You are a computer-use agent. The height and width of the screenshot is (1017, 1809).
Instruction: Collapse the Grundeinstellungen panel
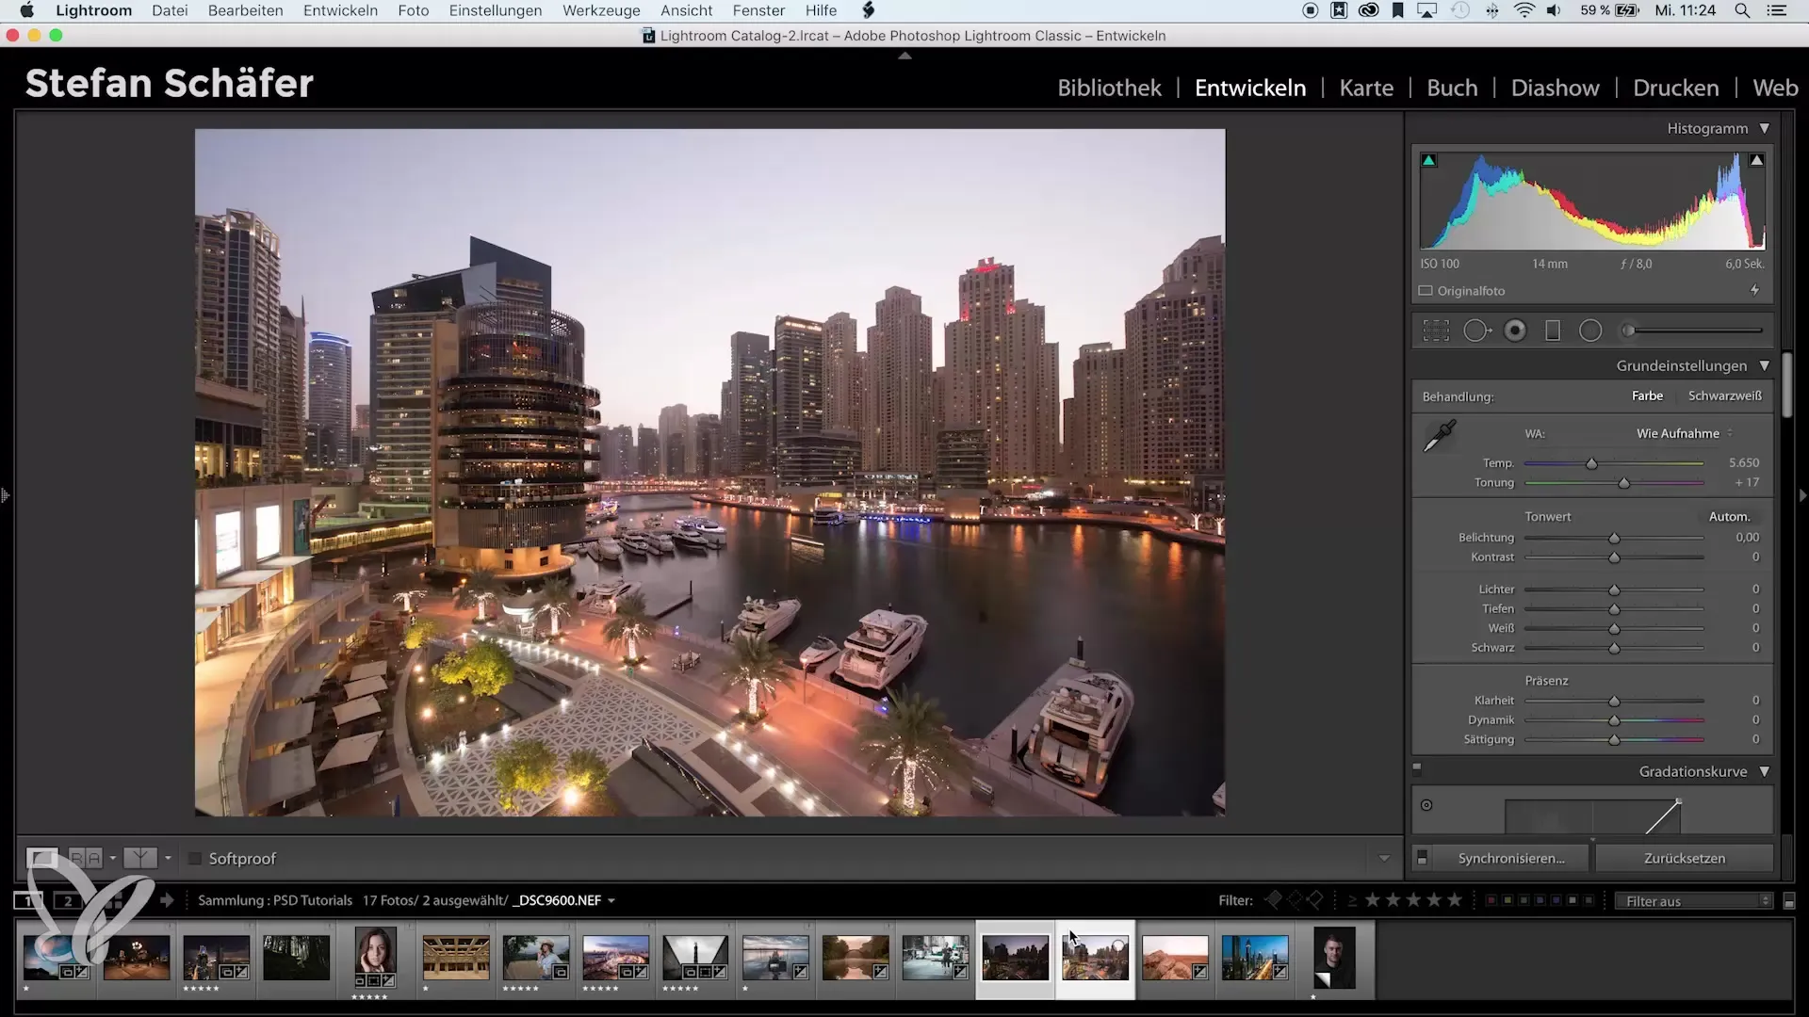click(x=1764, y=365)
